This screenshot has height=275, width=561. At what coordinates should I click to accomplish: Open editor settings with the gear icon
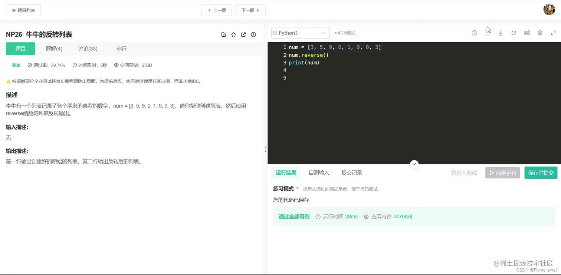[540, 33]
